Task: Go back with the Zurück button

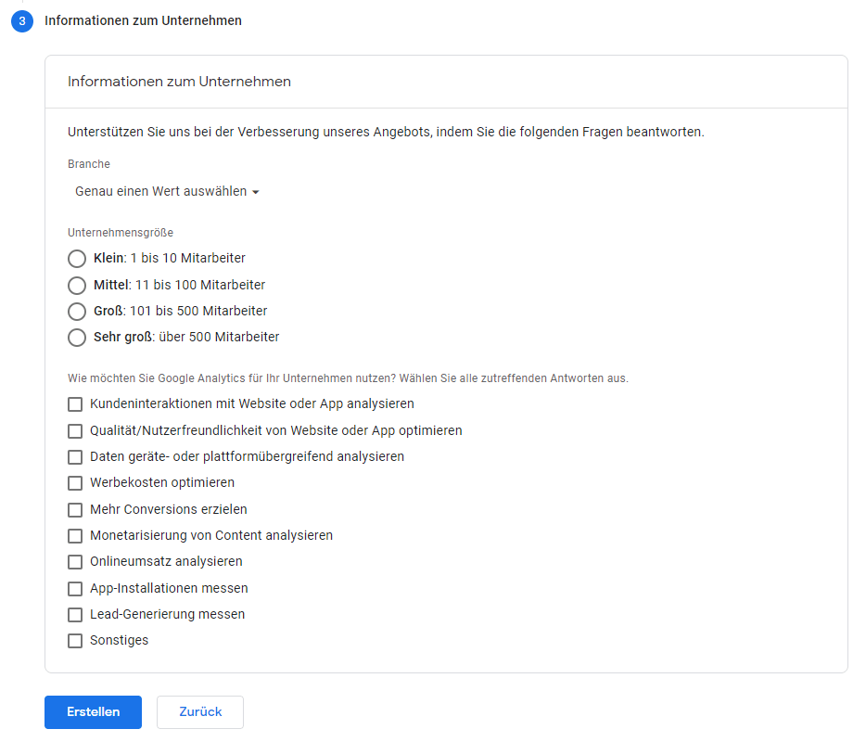Action: click(200, 711)
